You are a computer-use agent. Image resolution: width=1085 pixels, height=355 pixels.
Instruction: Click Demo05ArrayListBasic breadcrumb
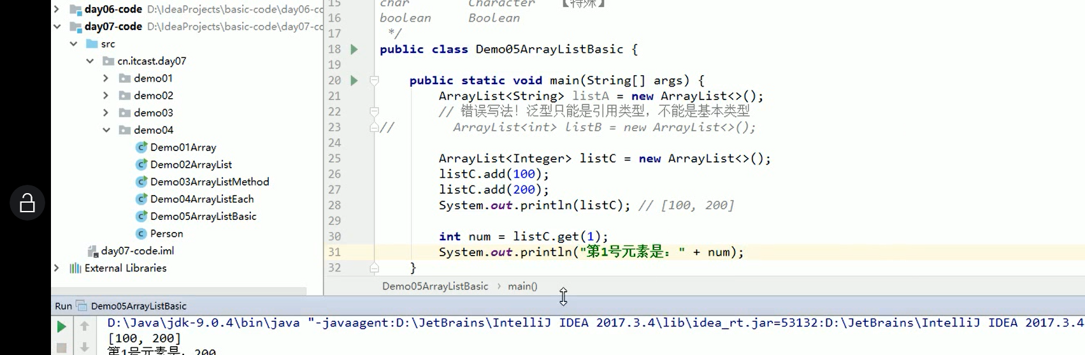pos(435,286)
